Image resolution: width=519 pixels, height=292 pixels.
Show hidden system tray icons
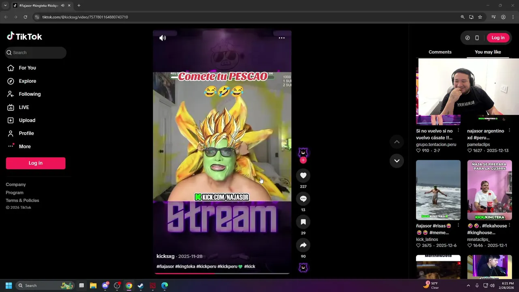click(468, 286)
